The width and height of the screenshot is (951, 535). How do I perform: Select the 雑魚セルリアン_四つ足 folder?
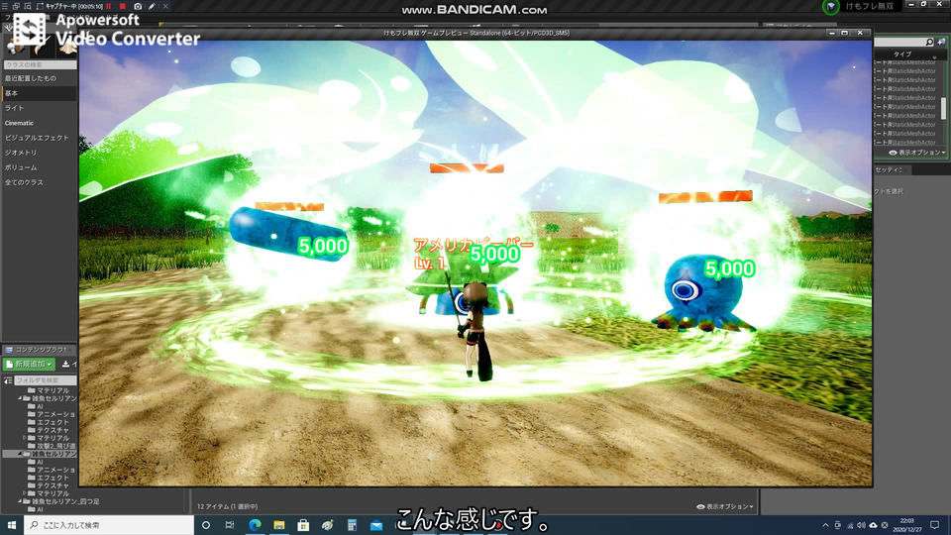[x=60, y=501]
